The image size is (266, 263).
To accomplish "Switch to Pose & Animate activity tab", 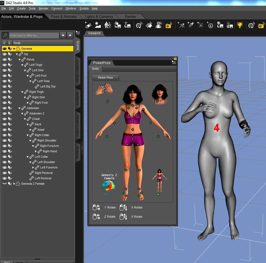I will point(64,16).
